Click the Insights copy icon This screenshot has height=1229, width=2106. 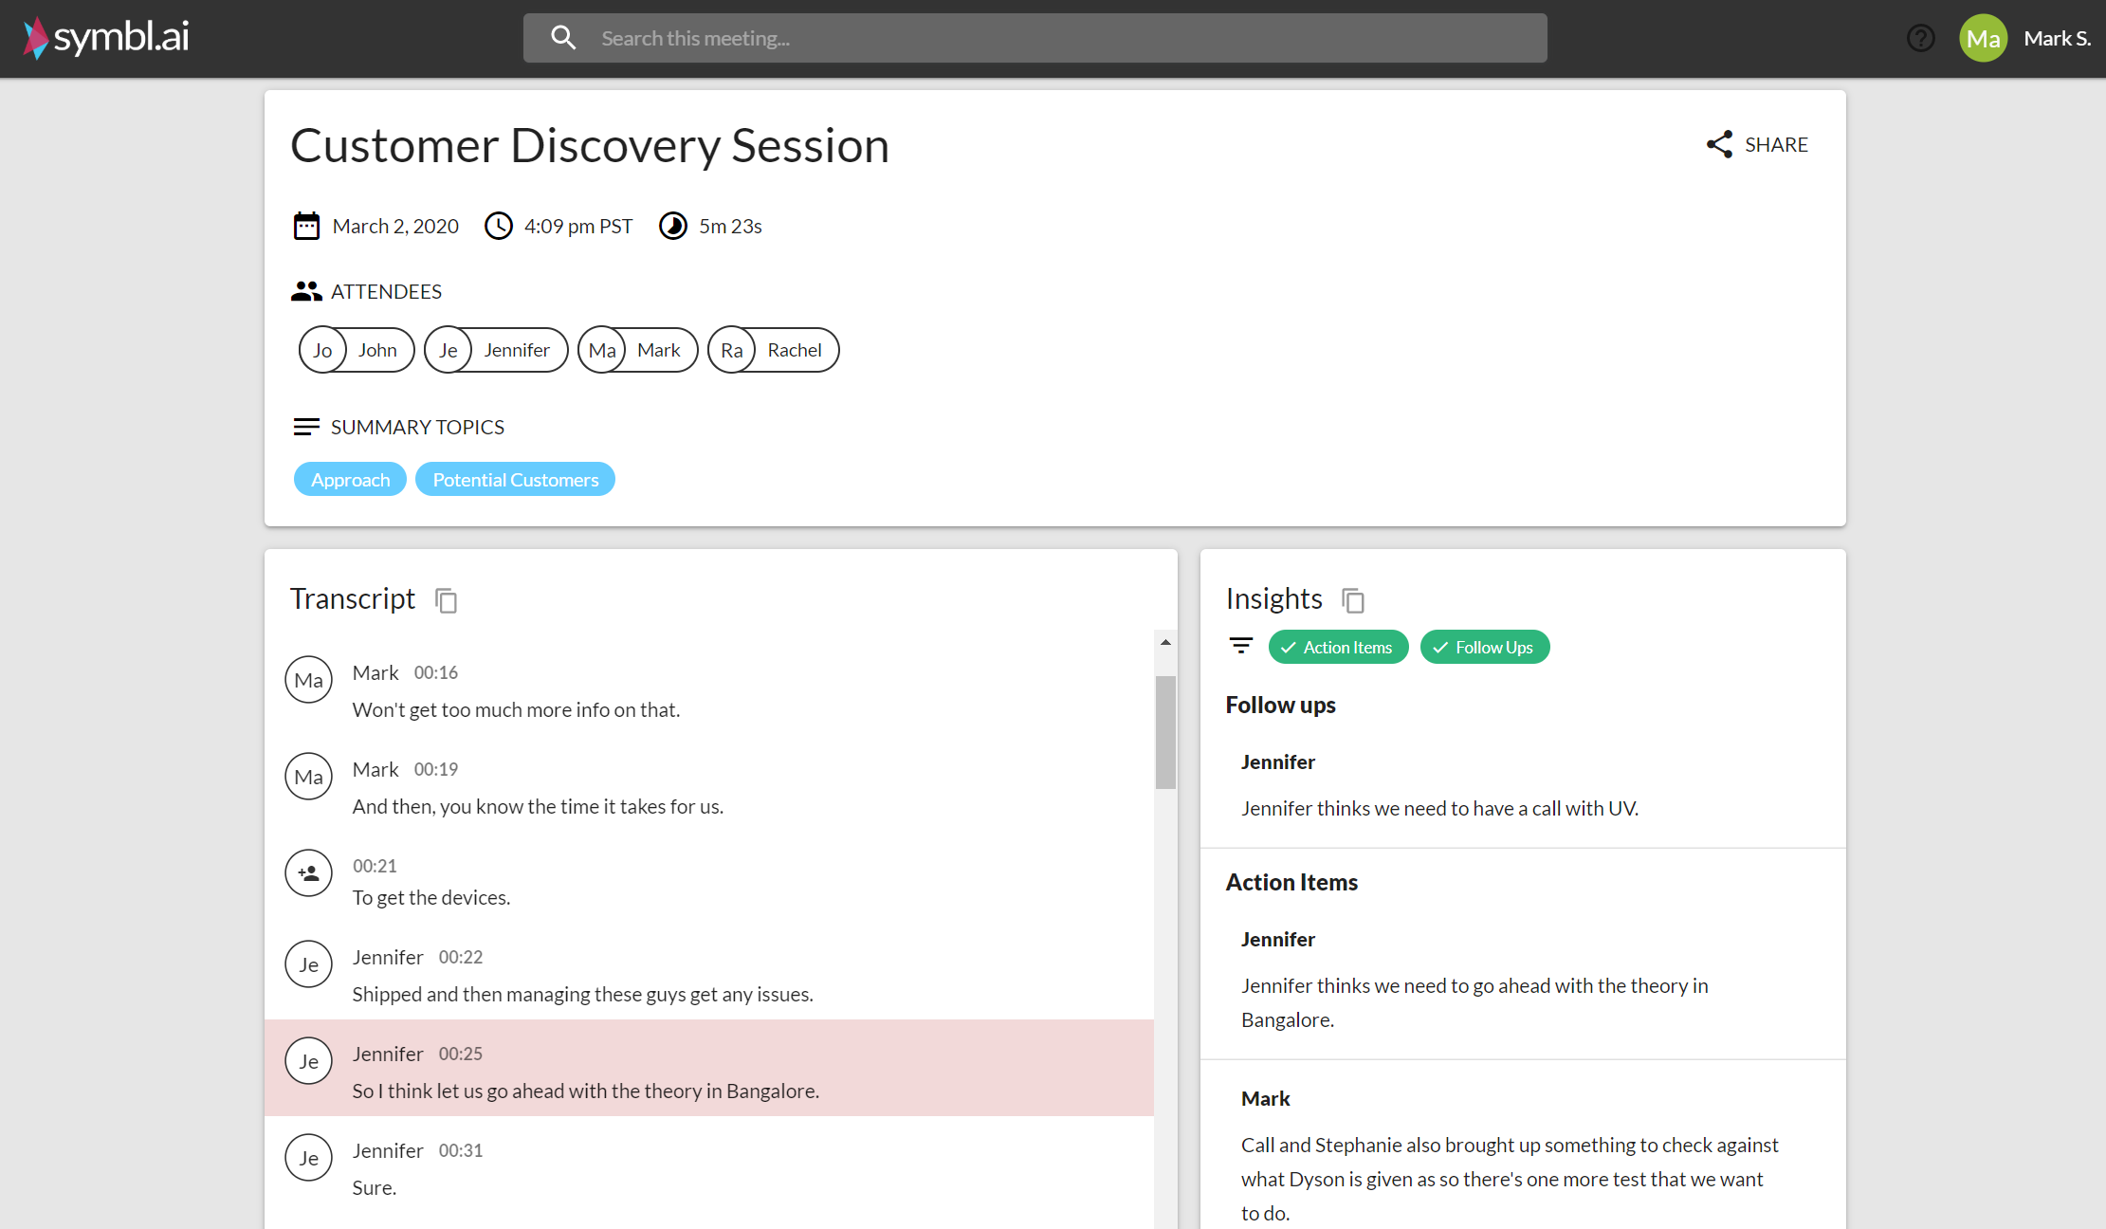(1351, 600)
